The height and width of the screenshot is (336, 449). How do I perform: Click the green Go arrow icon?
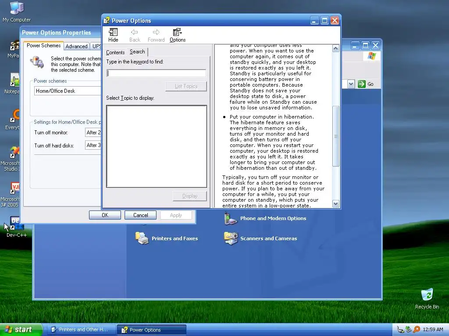[x=362, y=84]
